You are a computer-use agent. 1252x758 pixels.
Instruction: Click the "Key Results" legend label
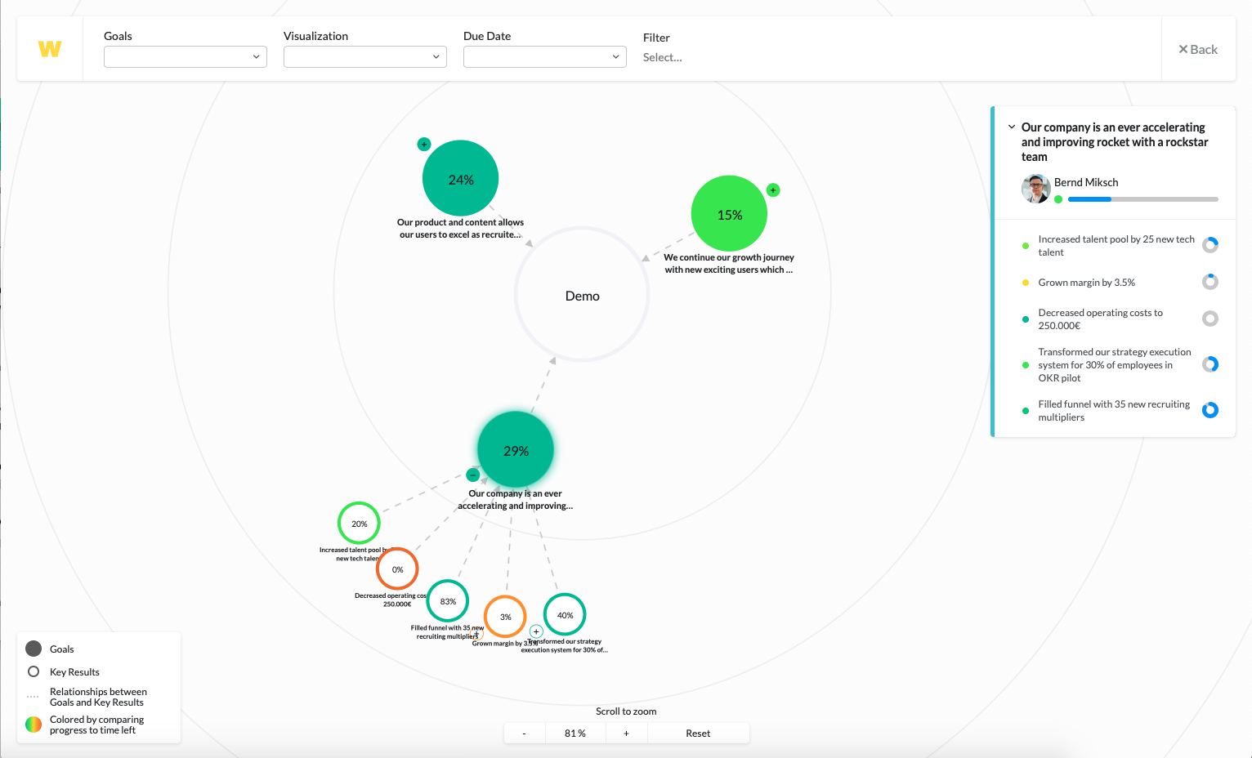pyautogui.click(x=74, y=672)
